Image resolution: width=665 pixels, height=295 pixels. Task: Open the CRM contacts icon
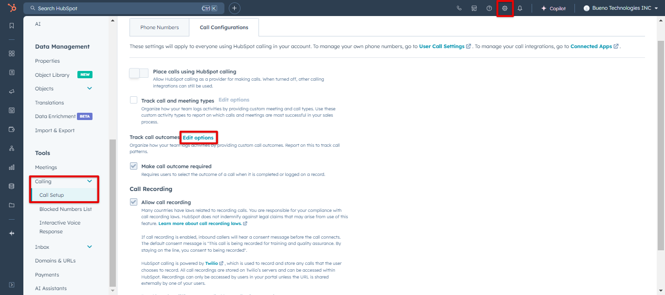(x=12, y=72)
